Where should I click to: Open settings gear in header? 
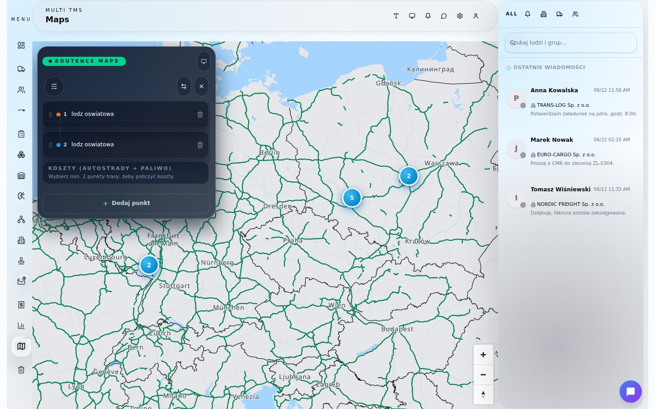pyautogui.click(x=460, y=16)
